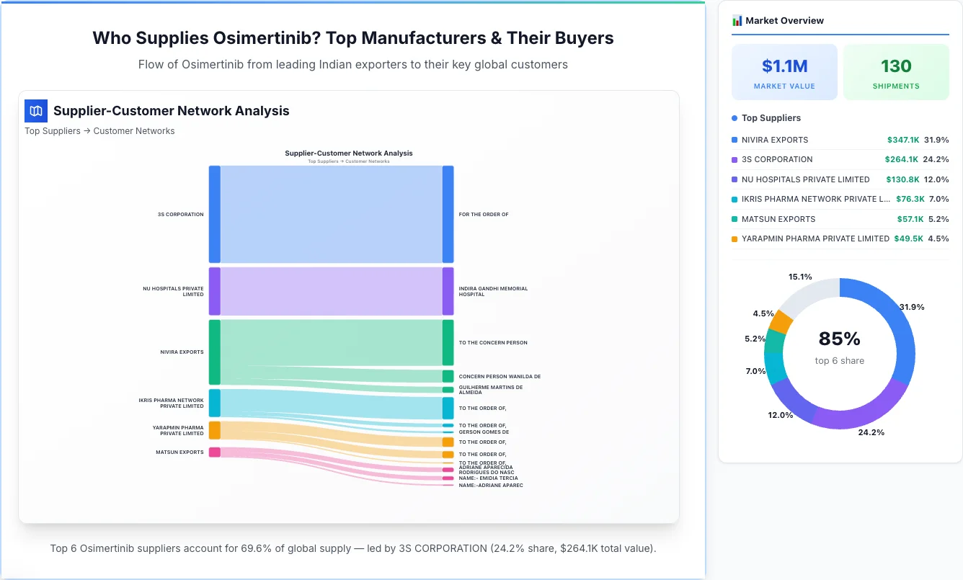Open the Top Suppliers → Customer Networks breadcrumb
Viewport: 963px width, 580px height.
point(99,130)
